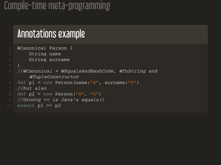221x165 pixels.
Task: Click the '@Canonical Person {' code line
Action: click(45, 48)
